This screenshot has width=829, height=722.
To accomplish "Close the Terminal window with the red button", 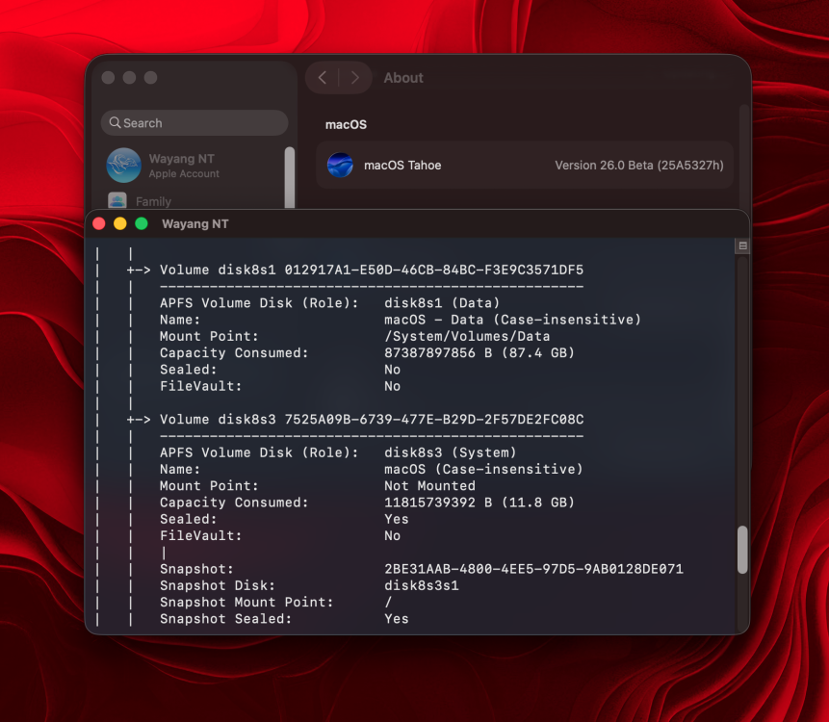I will 99,223.
